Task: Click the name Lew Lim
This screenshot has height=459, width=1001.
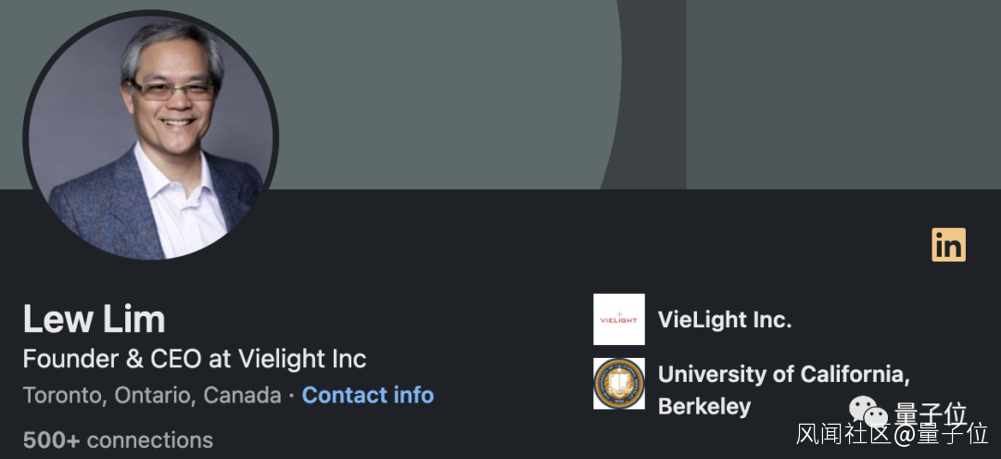Action: coord(94,320)
